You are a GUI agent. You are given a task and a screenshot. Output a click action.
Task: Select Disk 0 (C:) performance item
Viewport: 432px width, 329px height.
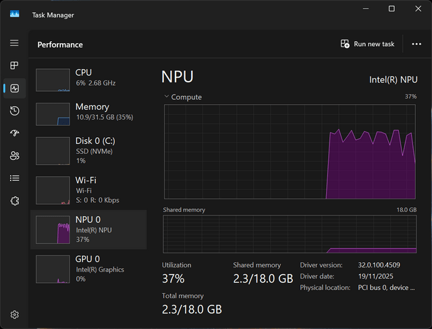click(x=88, y=151)
